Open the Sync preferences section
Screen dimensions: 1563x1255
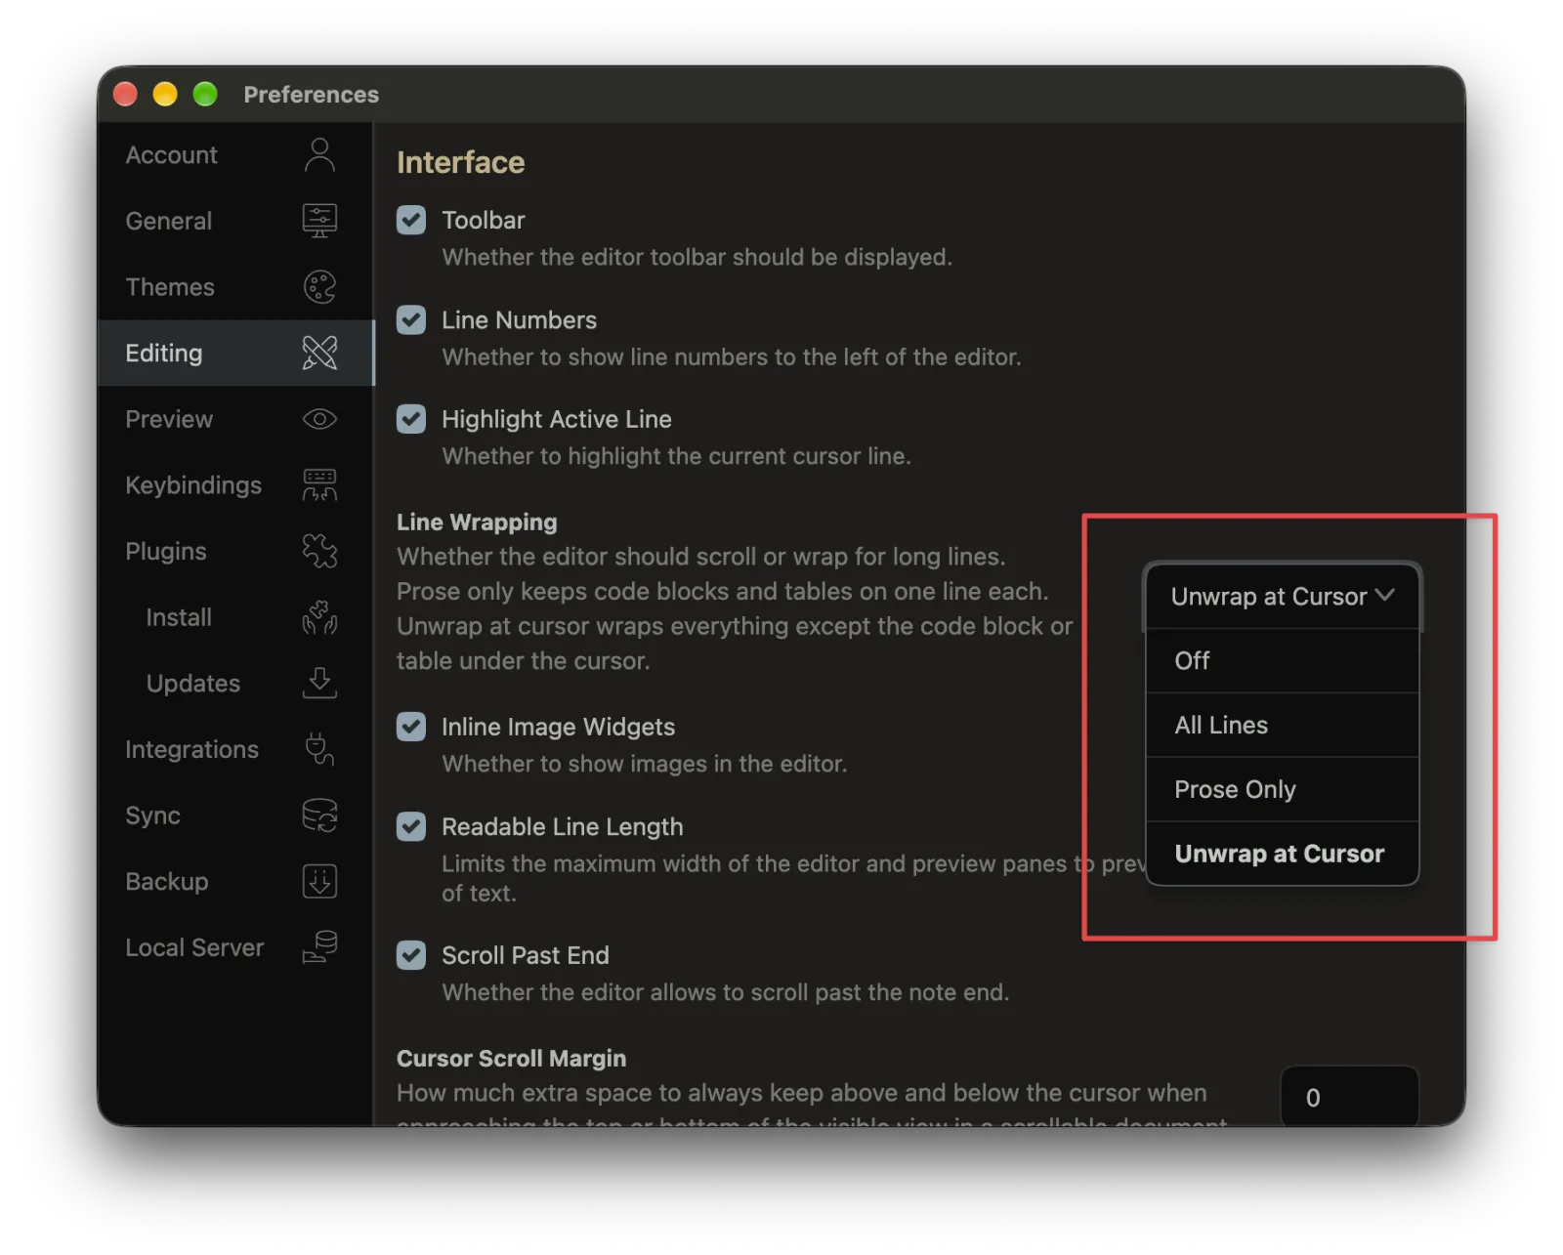click(x=235, y=816)
